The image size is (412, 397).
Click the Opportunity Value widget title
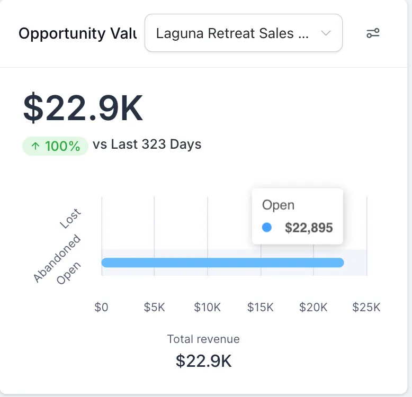coord(77,33)
